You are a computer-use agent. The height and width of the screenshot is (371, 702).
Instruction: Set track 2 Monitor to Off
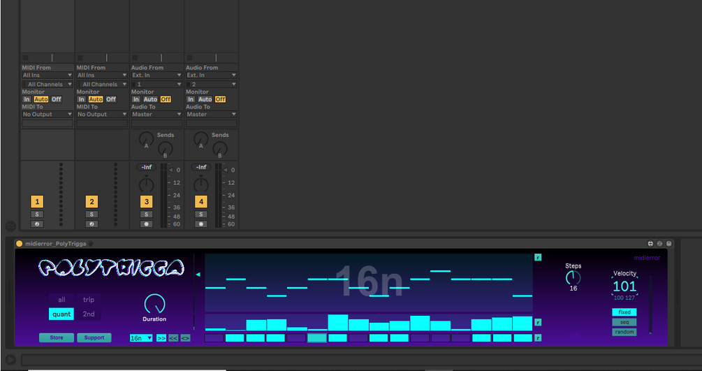point(111,99)
